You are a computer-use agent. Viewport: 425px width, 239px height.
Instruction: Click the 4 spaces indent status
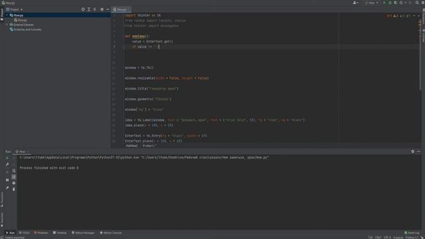point(398,238)
